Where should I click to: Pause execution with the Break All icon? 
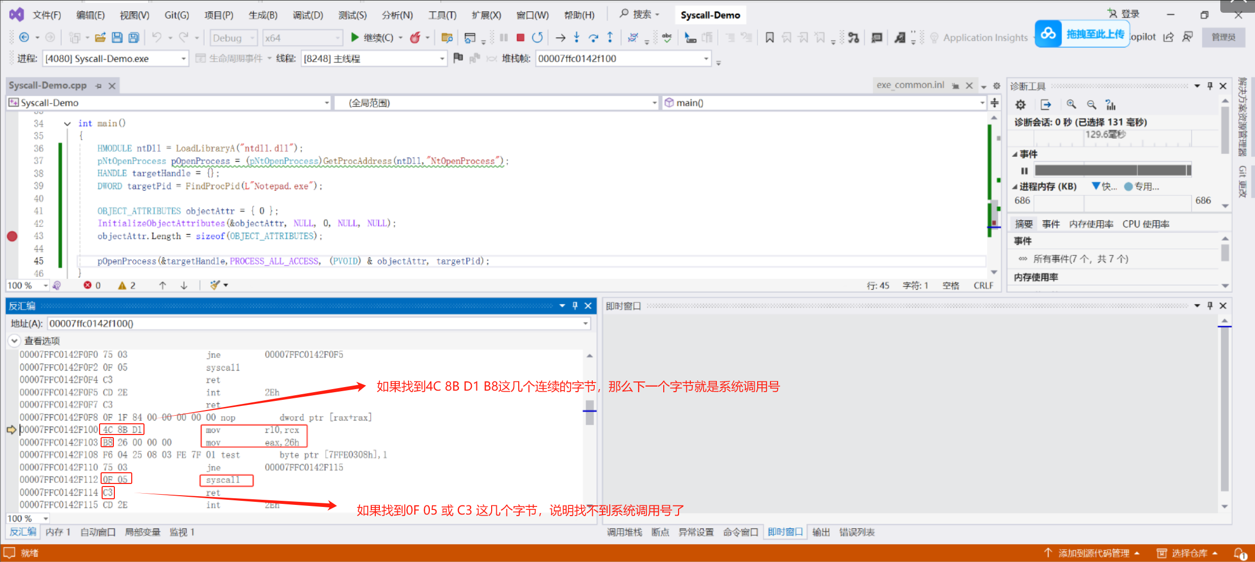click(x=504, y=38)
